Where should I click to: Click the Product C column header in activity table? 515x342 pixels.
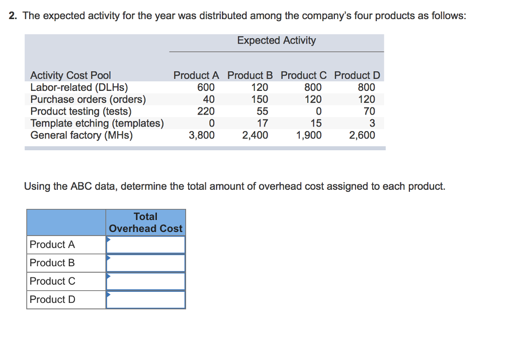(303, 75)
